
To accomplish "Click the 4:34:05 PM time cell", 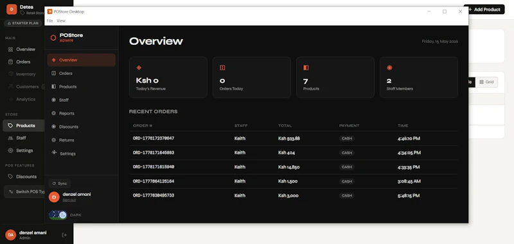I will pos(409,152).
